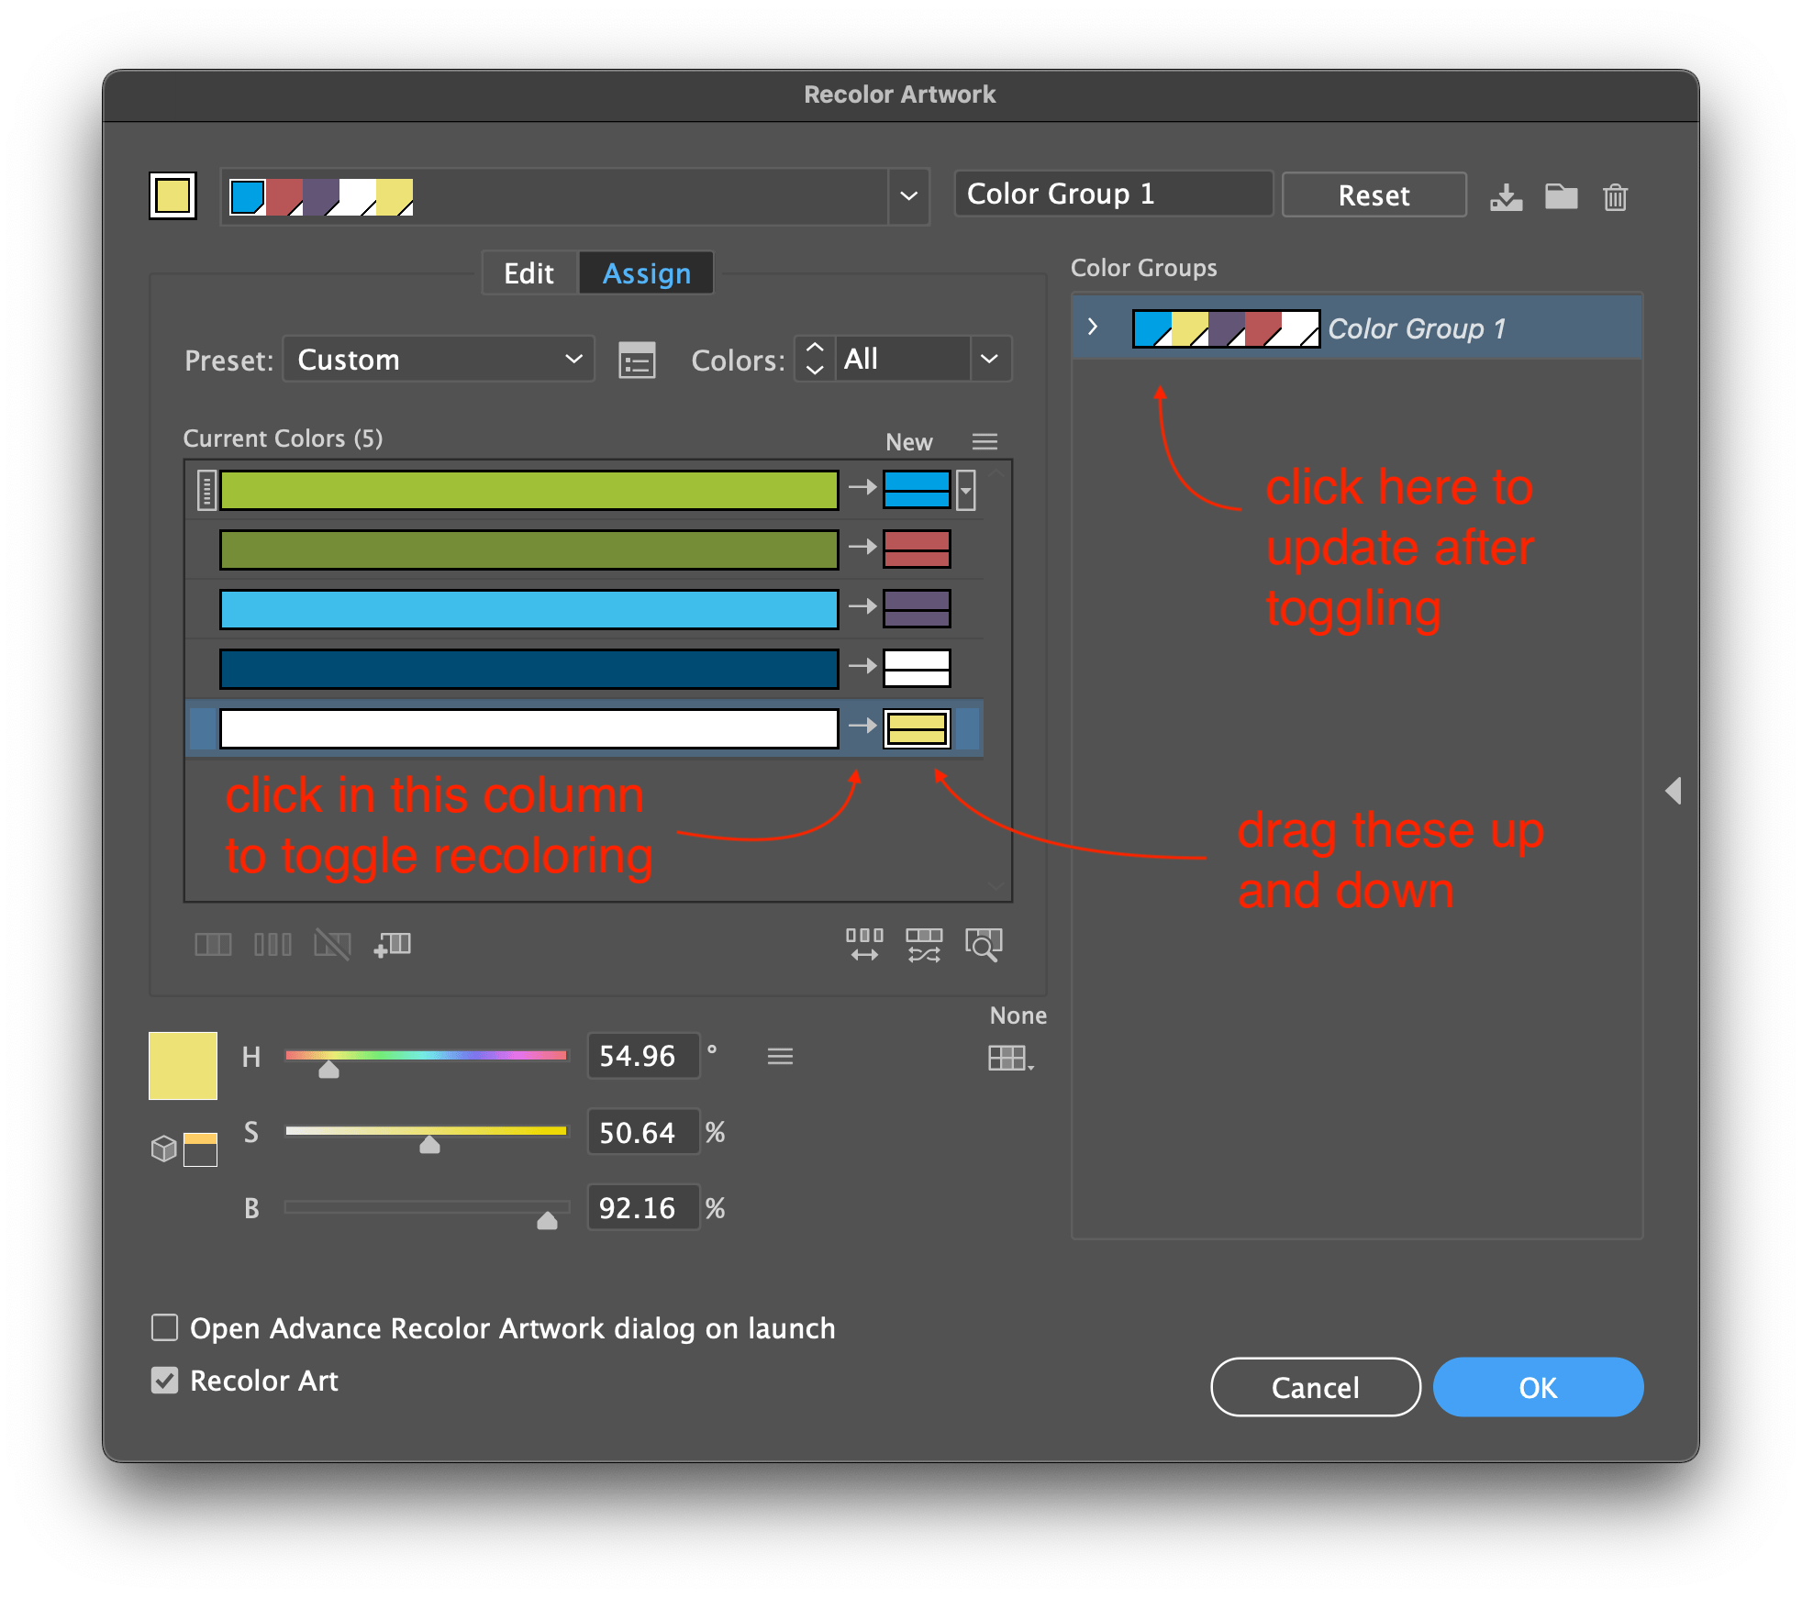Click the add new row icon
This screenshot has height=1598, width=1802.
click(392, 945)
